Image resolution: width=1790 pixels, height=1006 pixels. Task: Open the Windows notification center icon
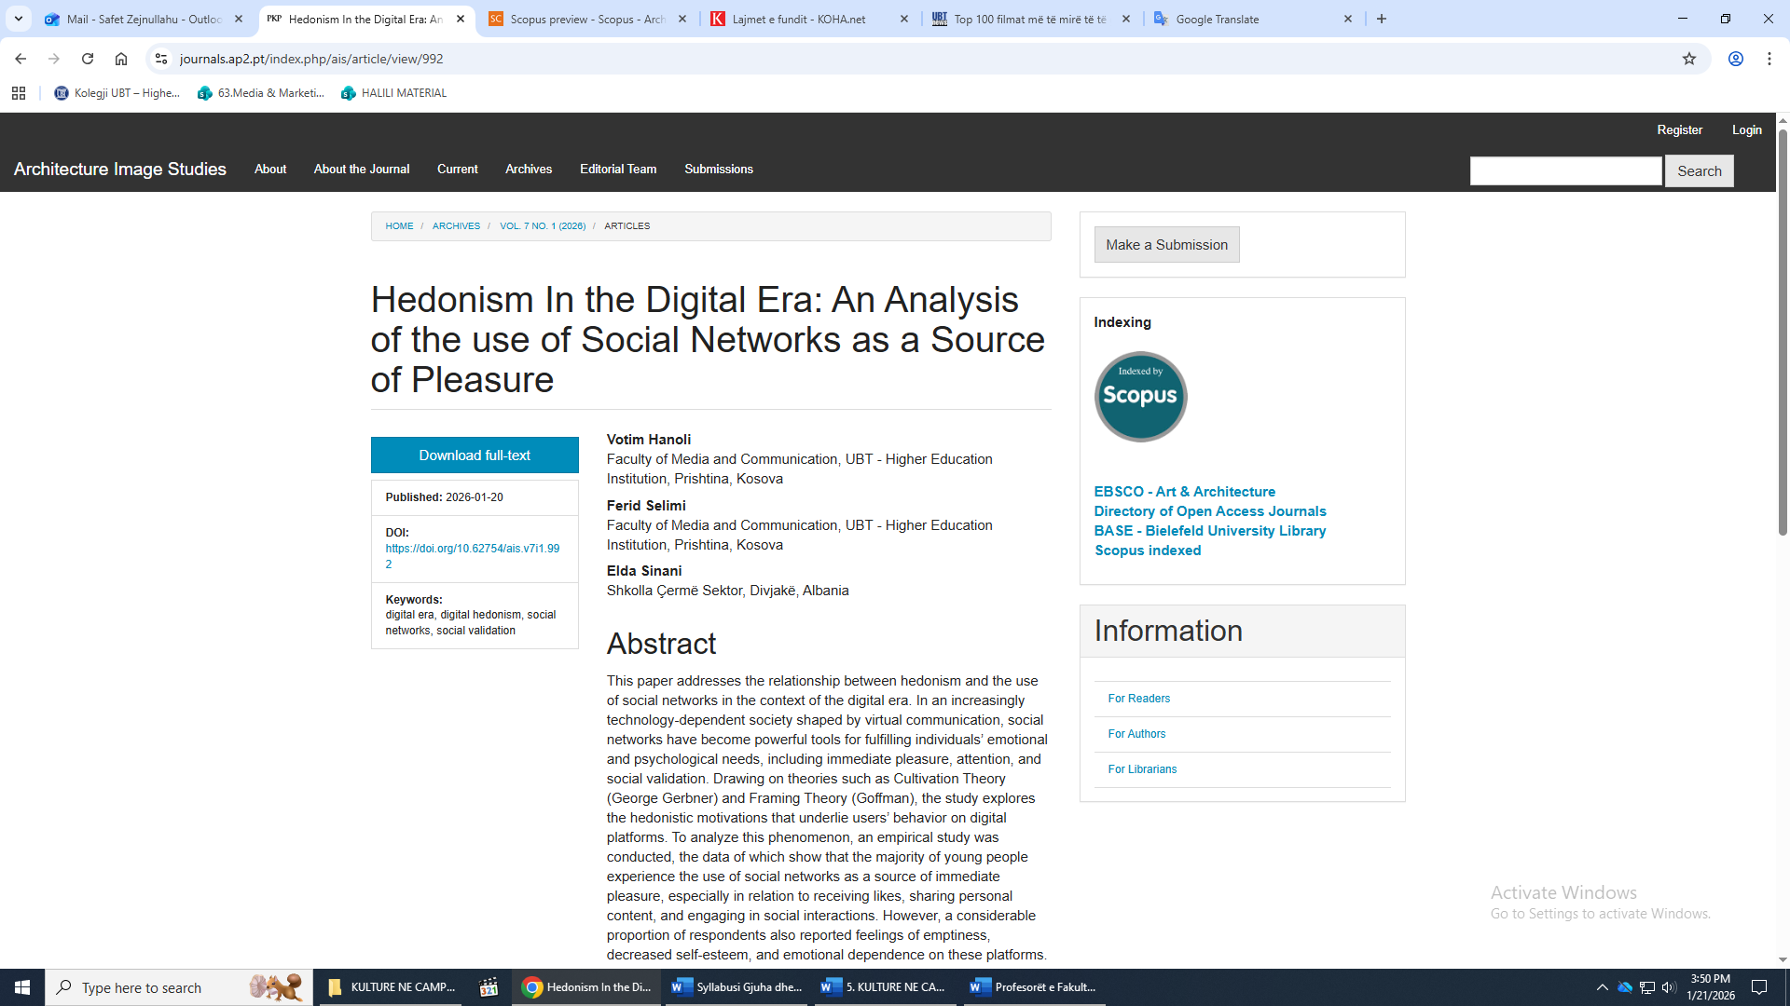(1759, 987)
